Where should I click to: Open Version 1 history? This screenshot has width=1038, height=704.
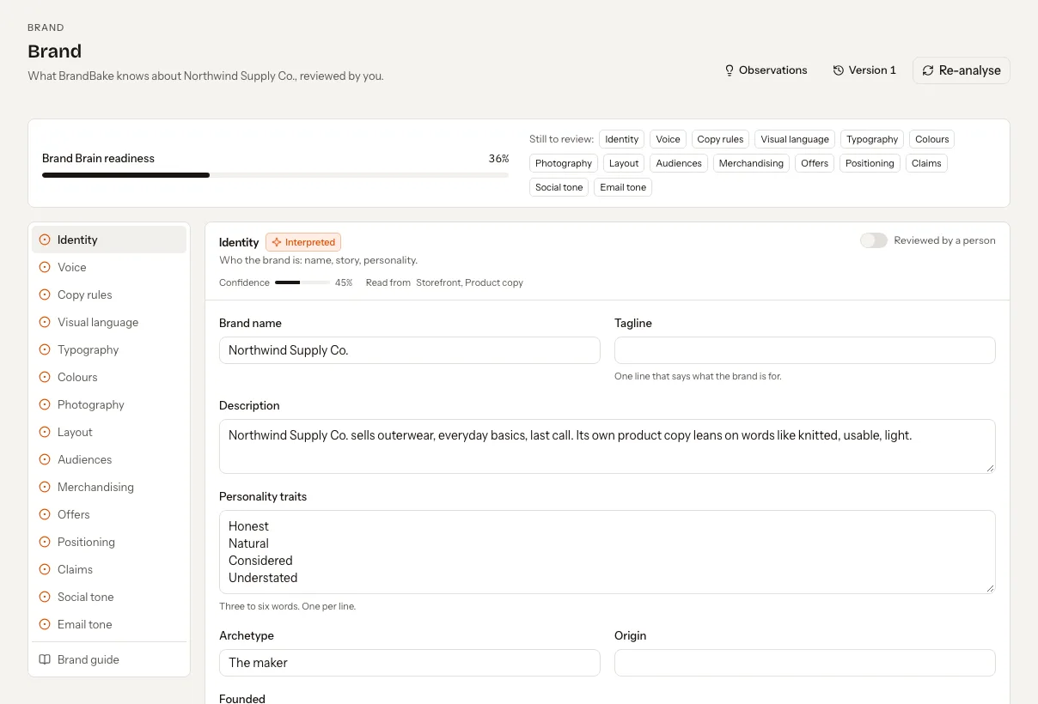(864, 70)
